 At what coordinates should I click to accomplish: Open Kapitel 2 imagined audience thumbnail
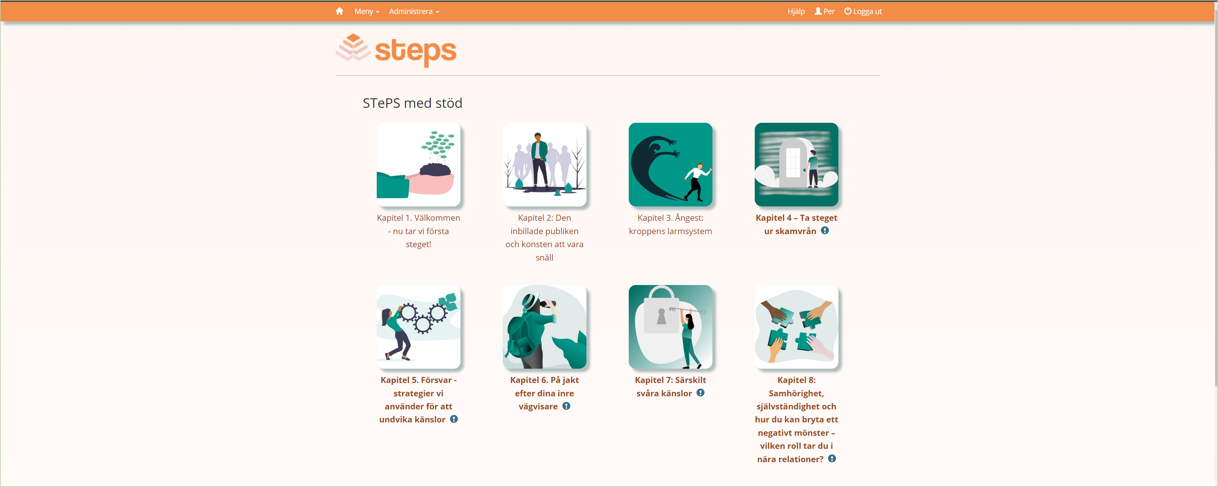coord(544,164)
